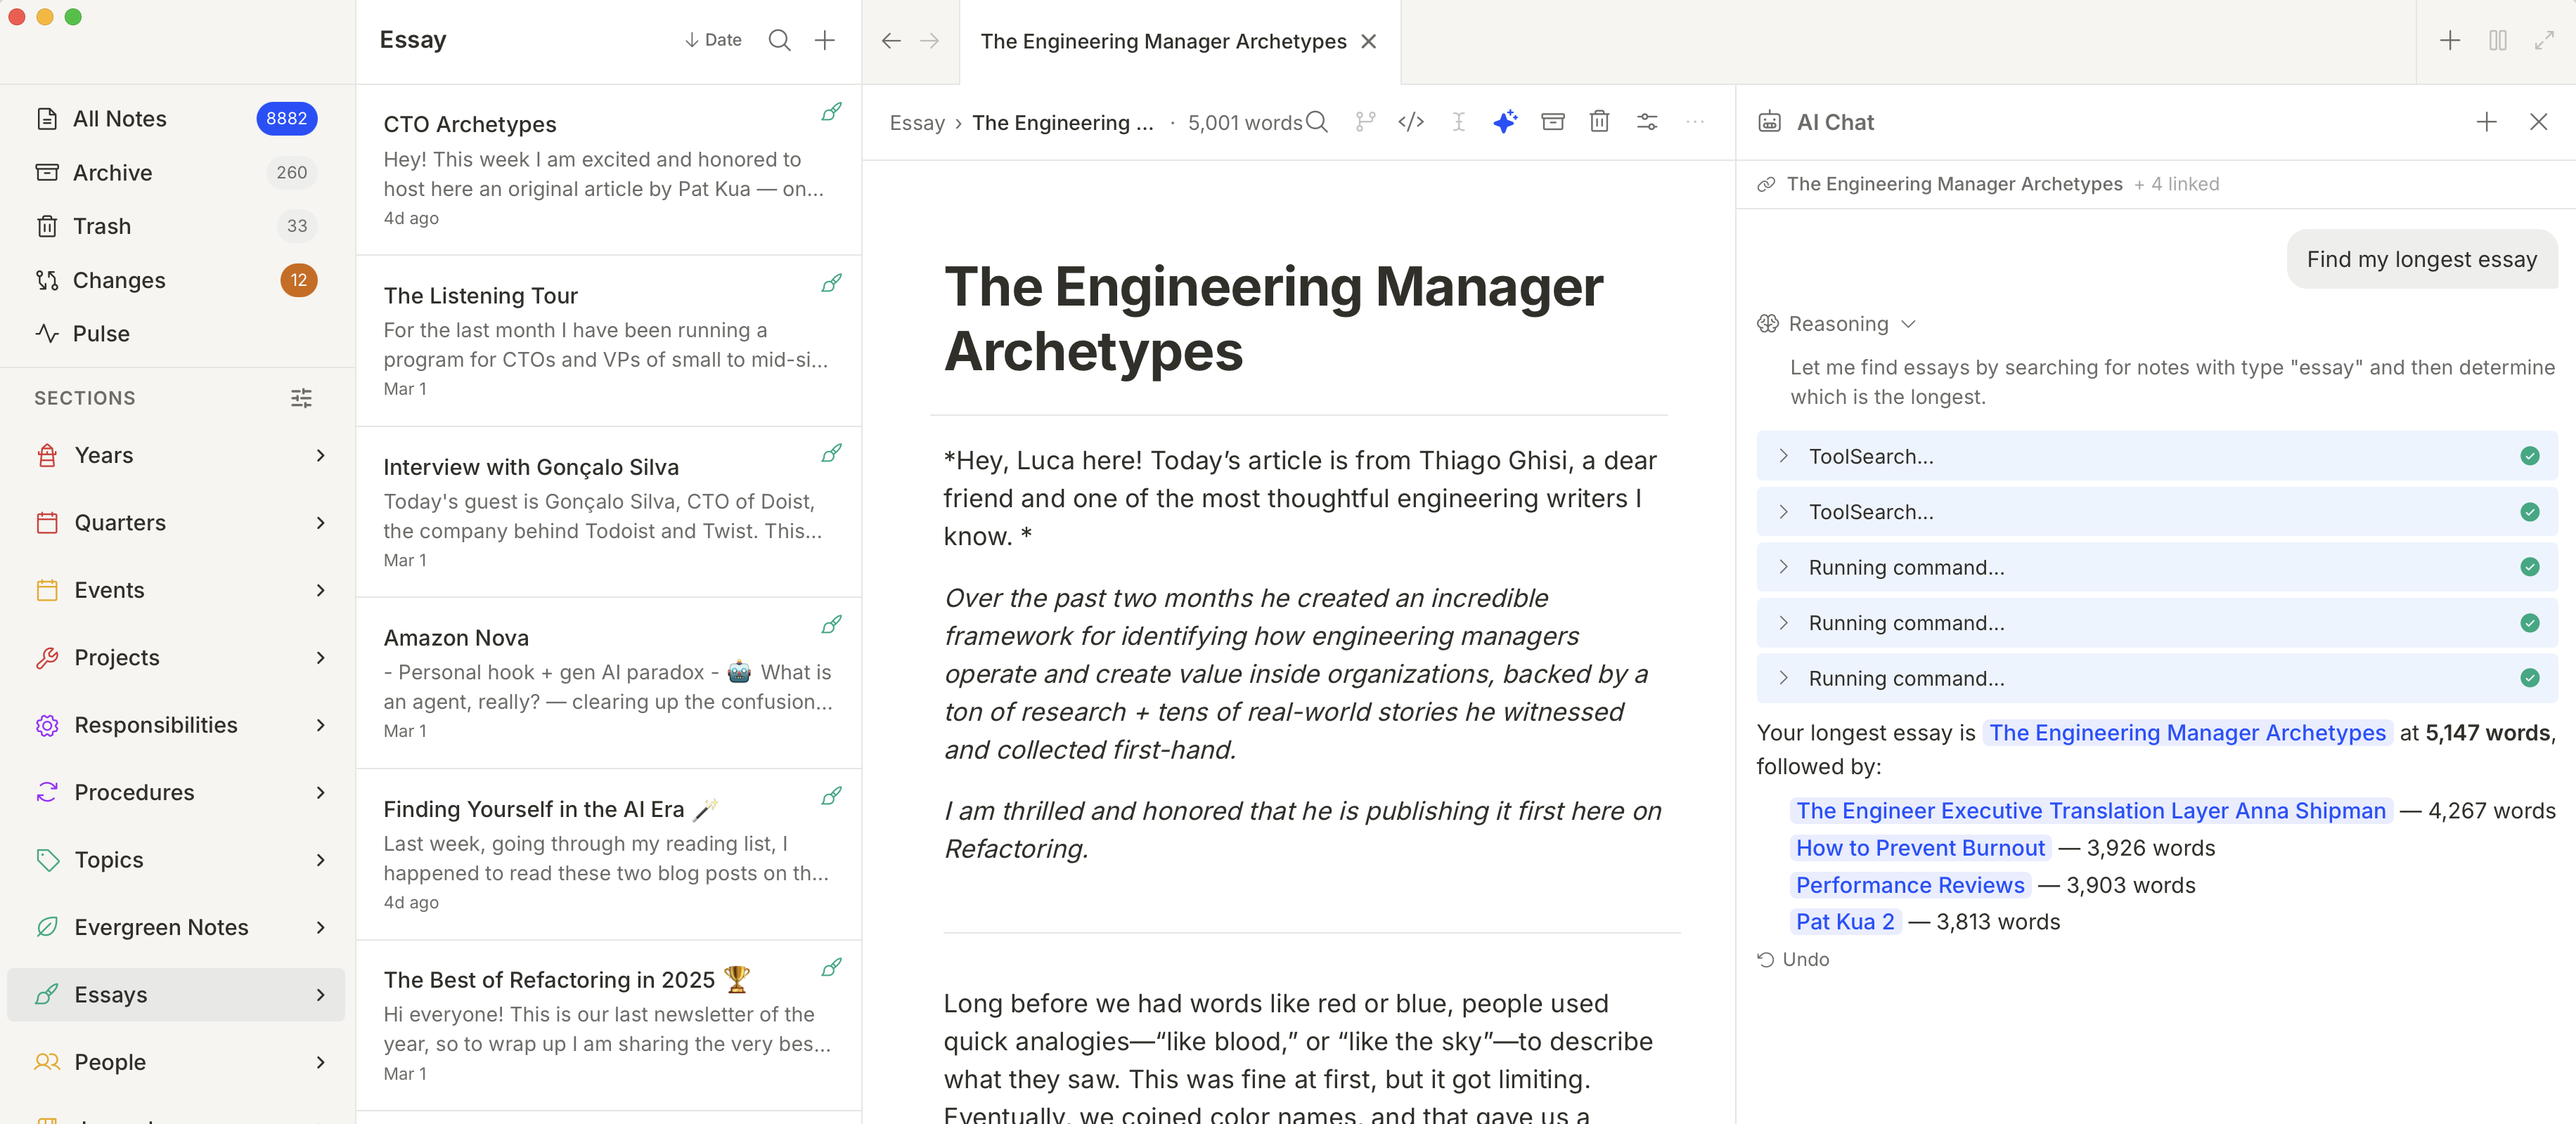Viewport: 2576px width, 1124px height.
Task: Click the trash icon in note toolbar
Action: pyautogui.click(x=1599, y=122)
